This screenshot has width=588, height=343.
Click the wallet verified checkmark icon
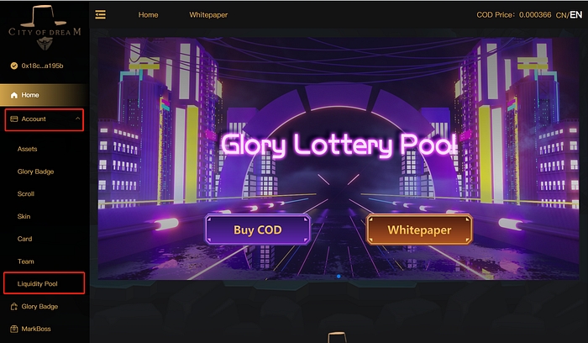coord(14,66)
